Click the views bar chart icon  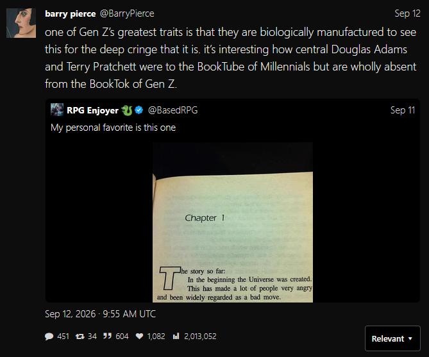tap(176, 336)
